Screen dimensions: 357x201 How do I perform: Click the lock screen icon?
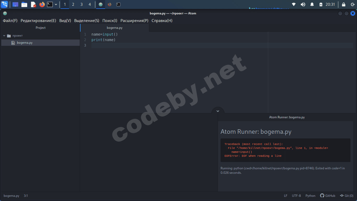(344, 4)
